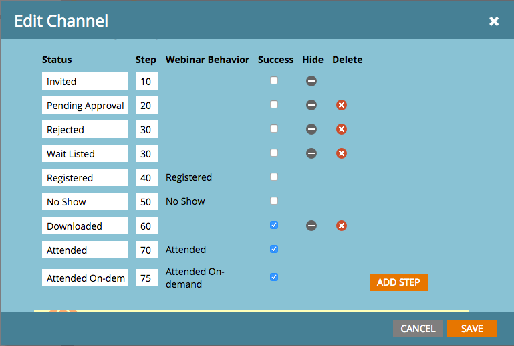
Task: Edit the Attended On-demand status name field
Action: 85,278
